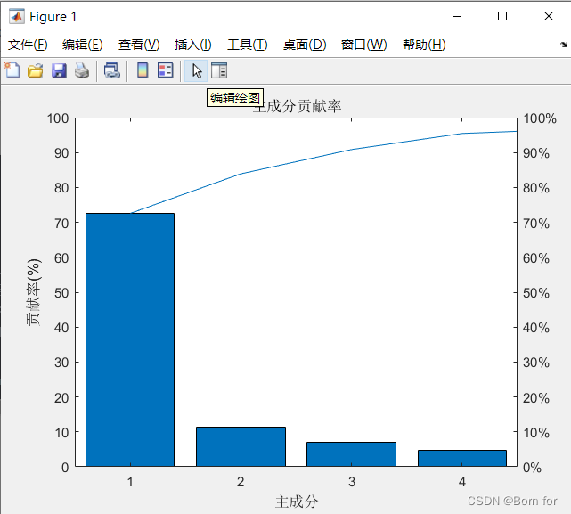571x514 pixels.
Task: Open the 文件(F) menu
Action: point(28,45)
